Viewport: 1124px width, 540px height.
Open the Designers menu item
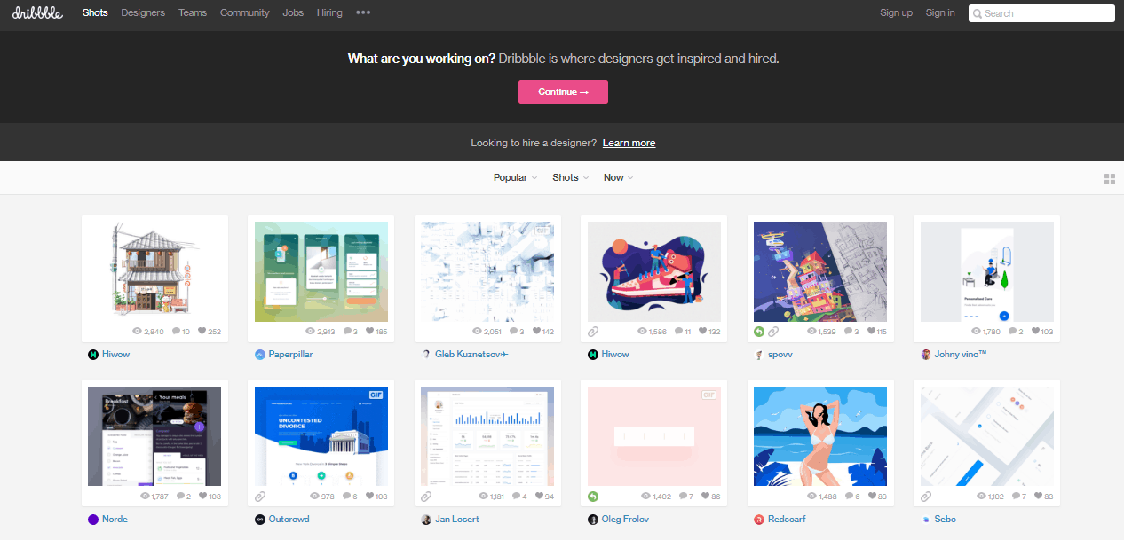pos(142,12)
